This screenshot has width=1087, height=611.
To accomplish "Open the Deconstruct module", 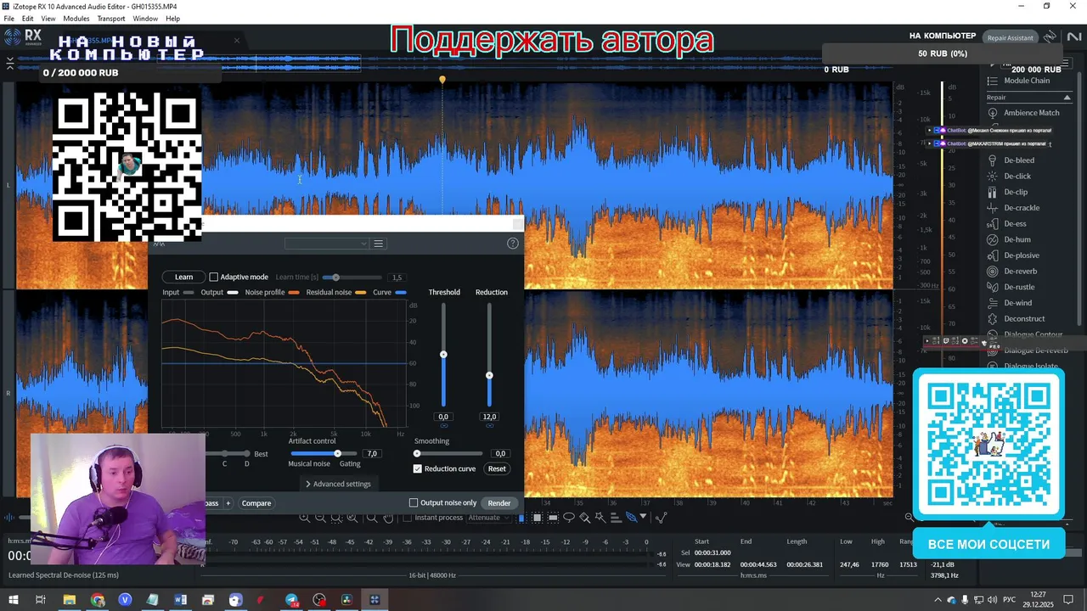I will pos(1023,319).
